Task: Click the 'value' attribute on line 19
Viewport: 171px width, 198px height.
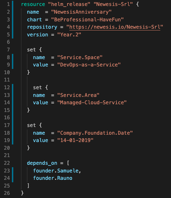Action: (41, 140)
